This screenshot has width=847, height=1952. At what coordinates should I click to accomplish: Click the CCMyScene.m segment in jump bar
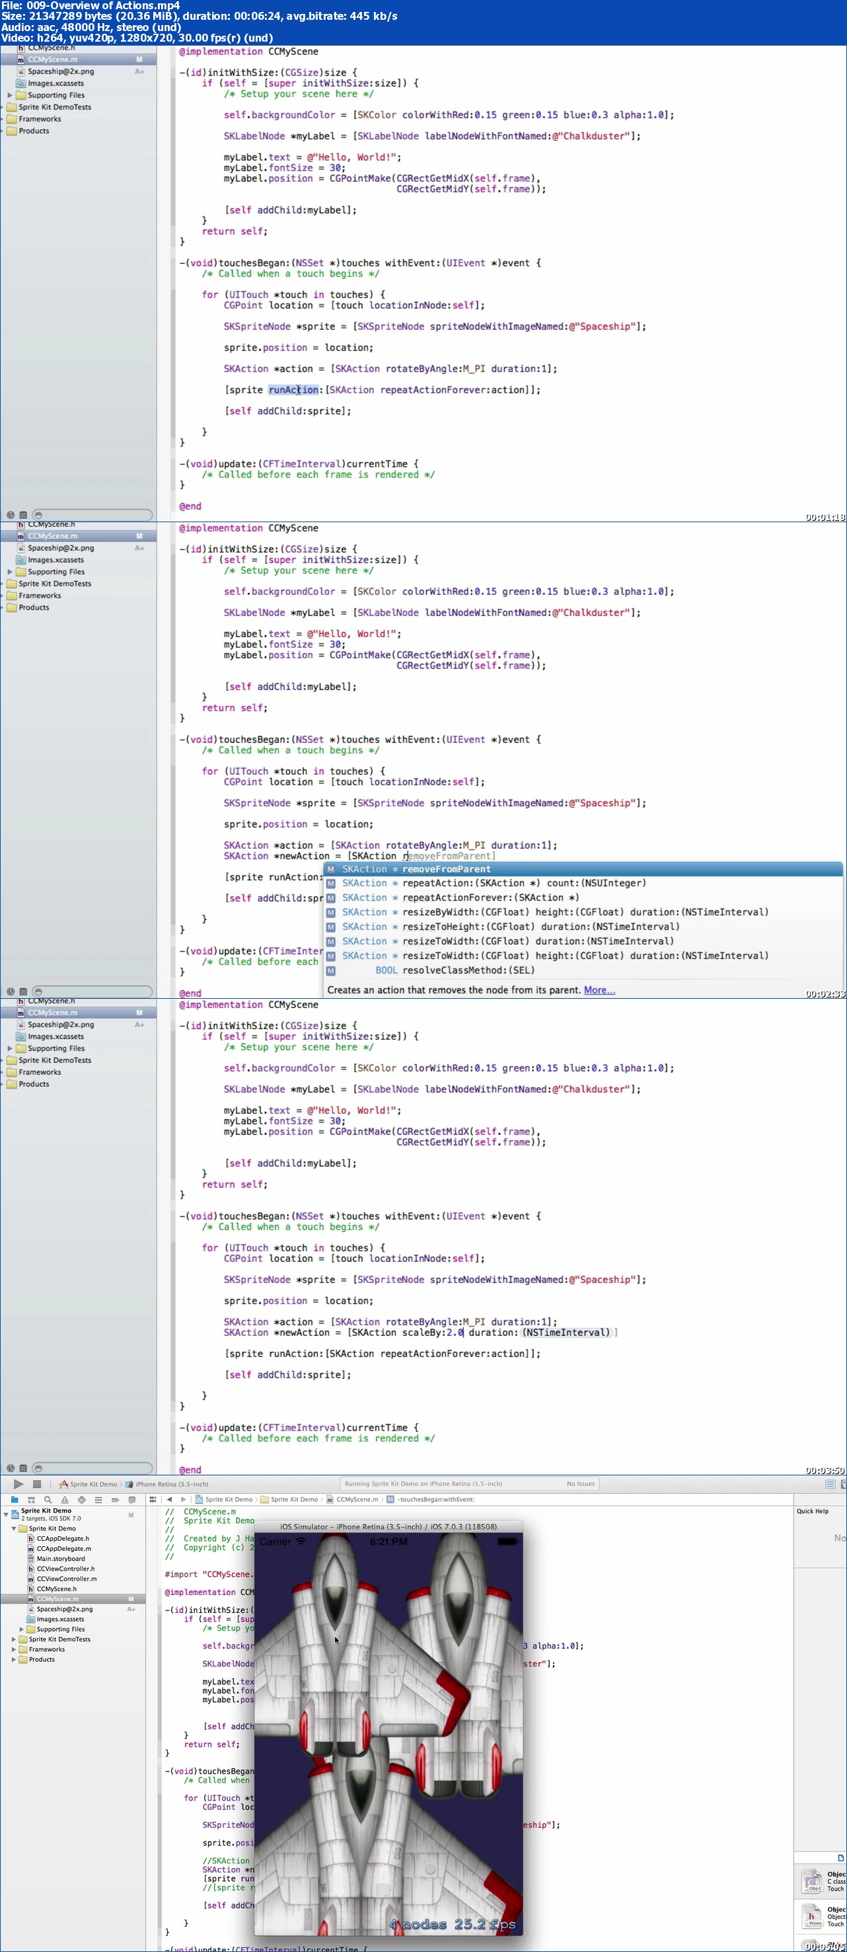(352, 1499)
